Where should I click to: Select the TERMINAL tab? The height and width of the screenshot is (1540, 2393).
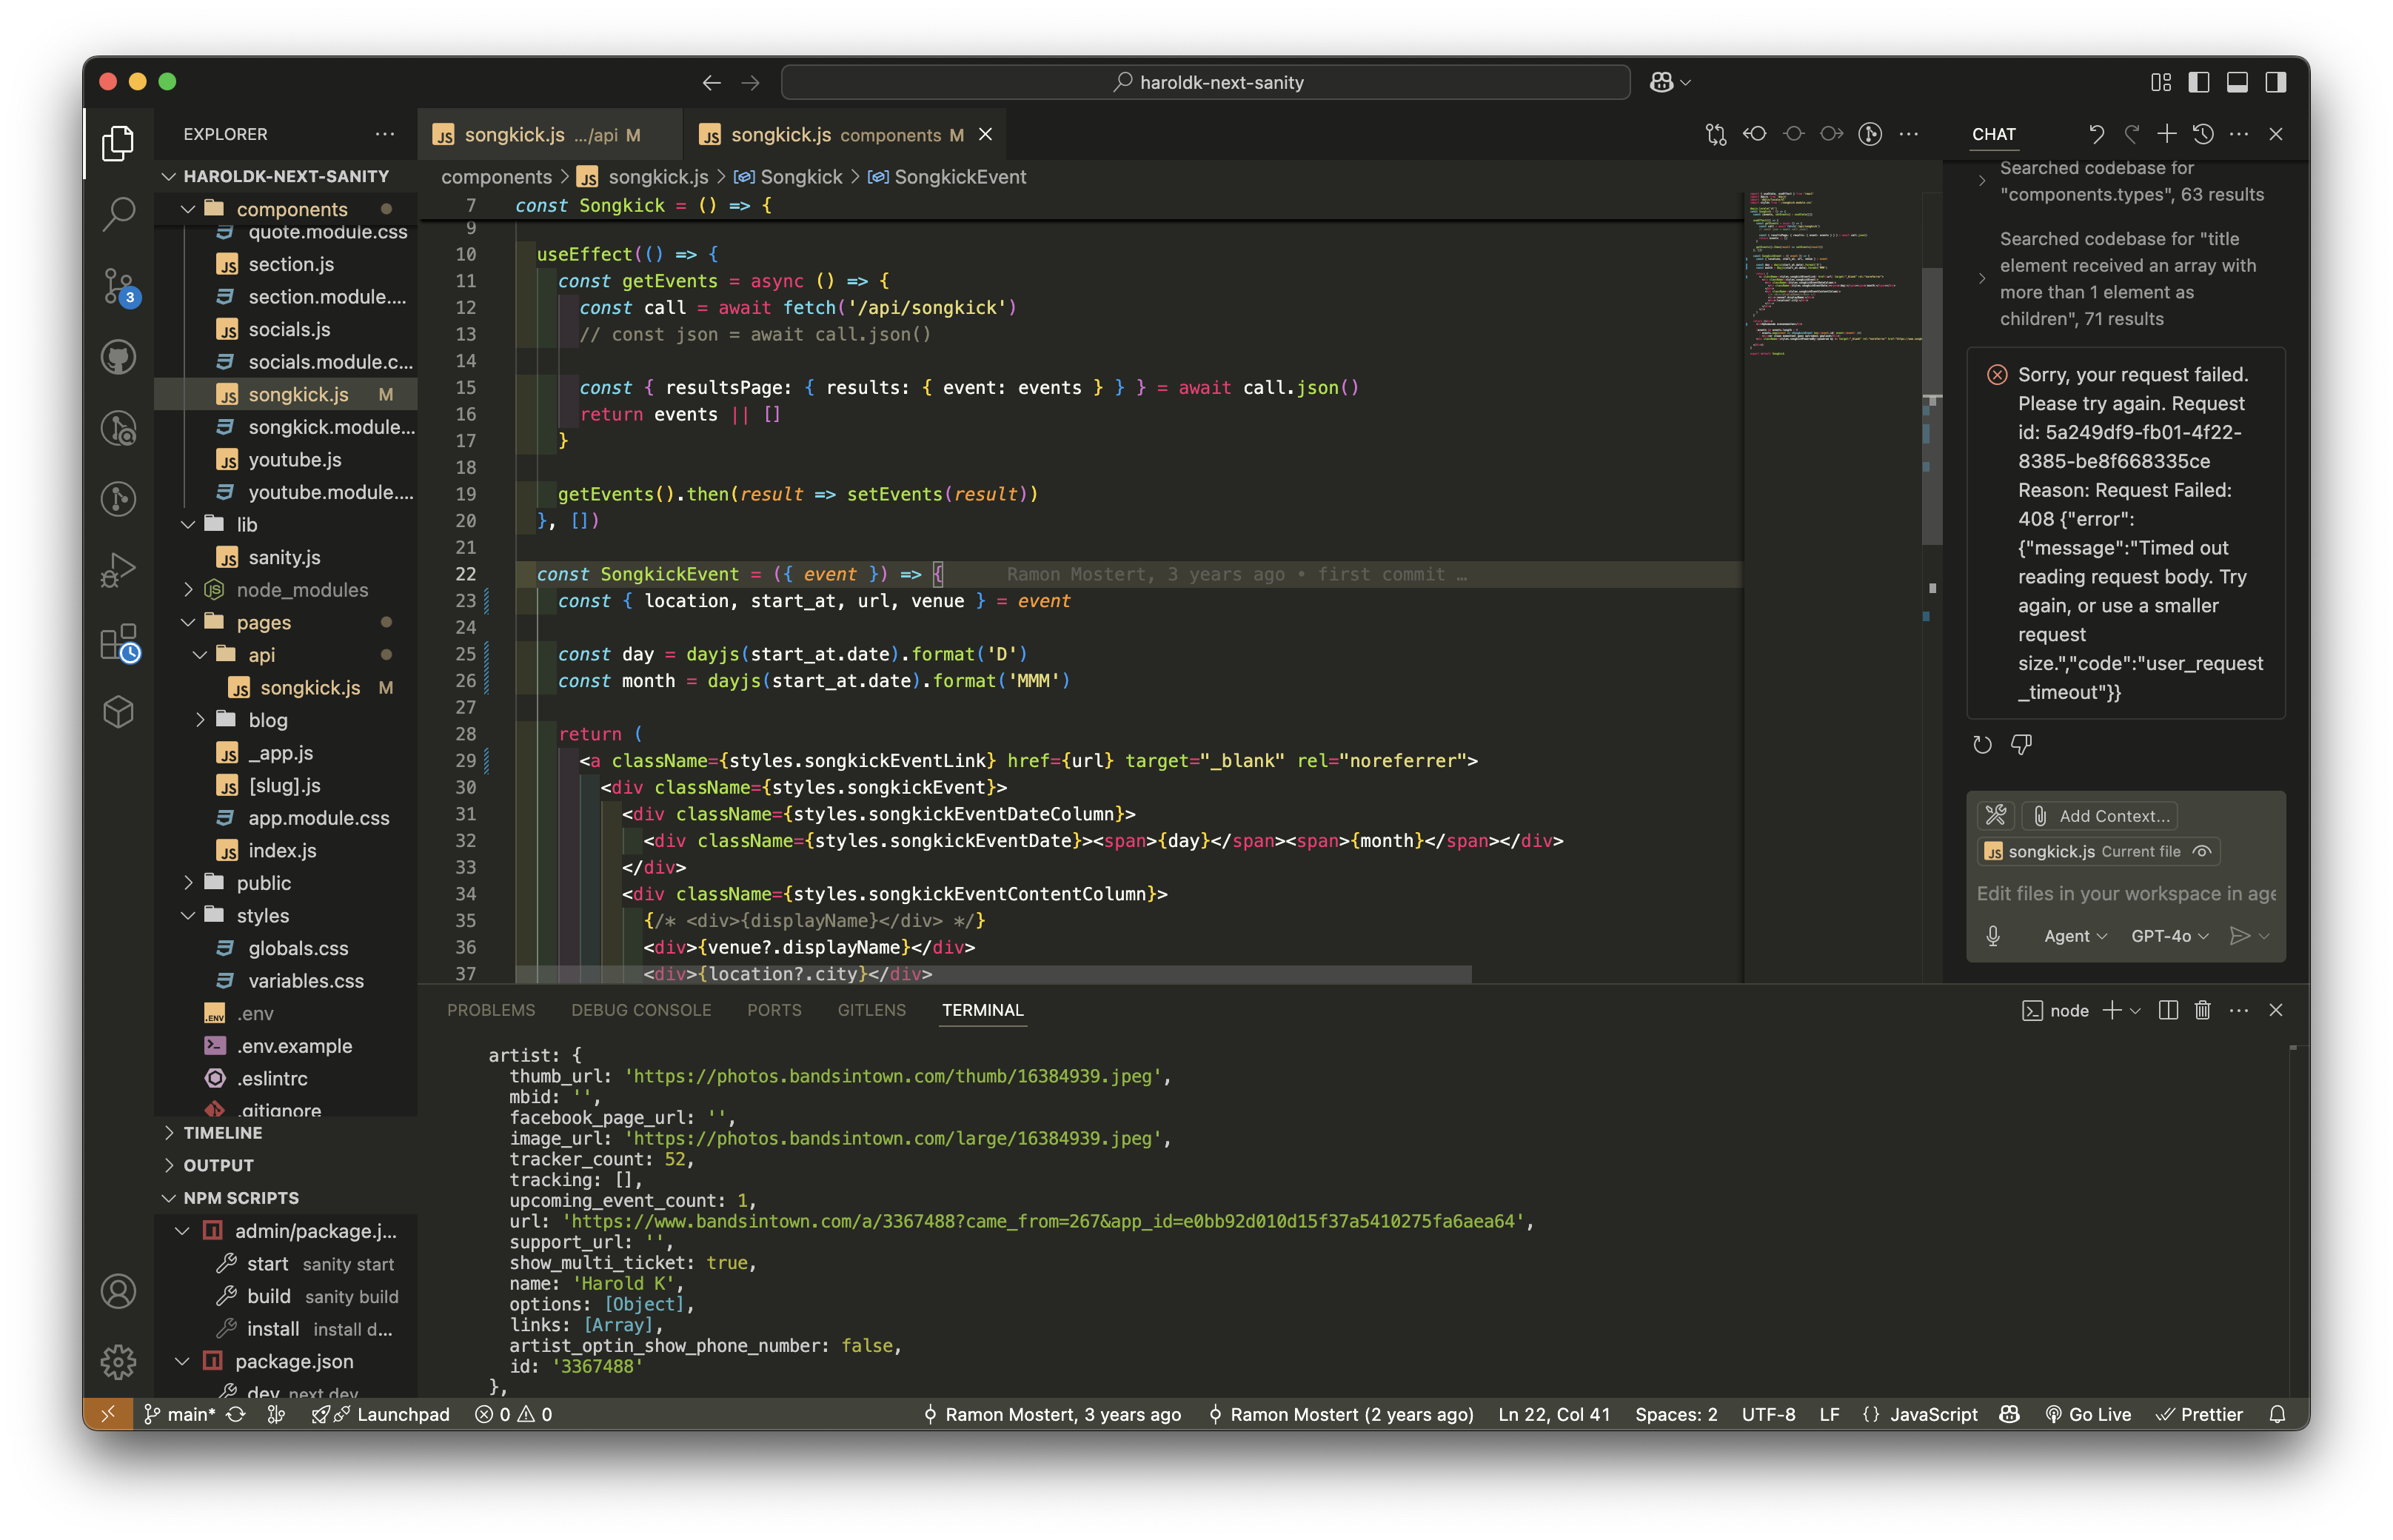[x=982, y=1010]
